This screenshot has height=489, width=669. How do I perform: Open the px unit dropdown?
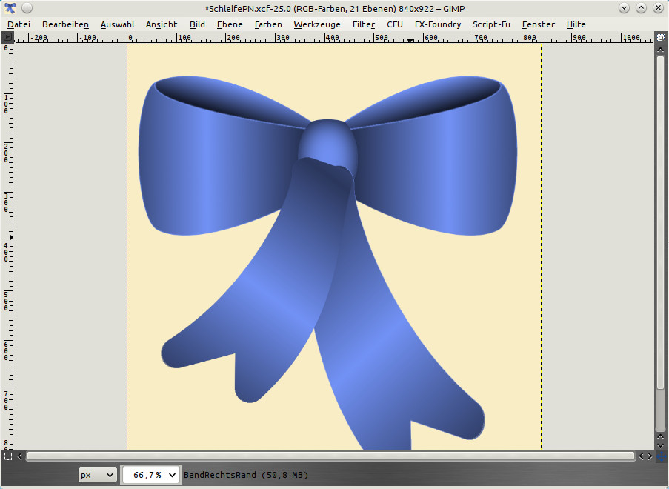(x=98, y=475)
